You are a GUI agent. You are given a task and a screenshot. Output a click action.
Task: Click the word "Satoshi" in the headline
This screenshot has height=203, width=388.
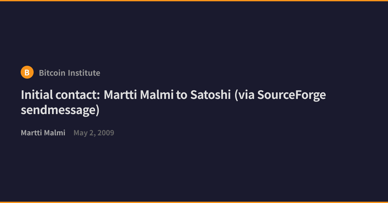(210, 95)
